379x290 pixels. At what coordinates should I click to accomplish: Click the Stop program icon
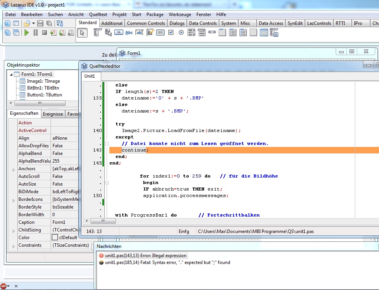click(x=44, y=33)
